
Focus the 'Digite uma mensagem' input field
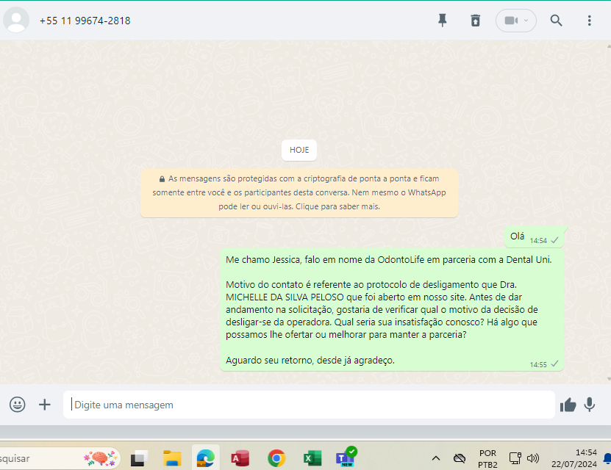[309, 405]
